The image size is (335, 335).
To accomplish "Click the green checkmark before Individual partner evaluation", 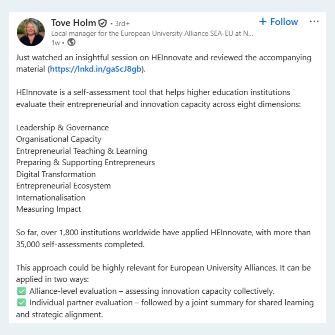I will point(22,303).
